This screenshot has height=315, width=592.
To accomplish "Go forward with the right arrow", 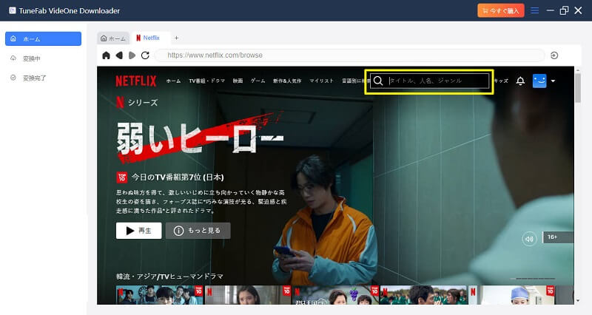I will [x=132, y=55].
